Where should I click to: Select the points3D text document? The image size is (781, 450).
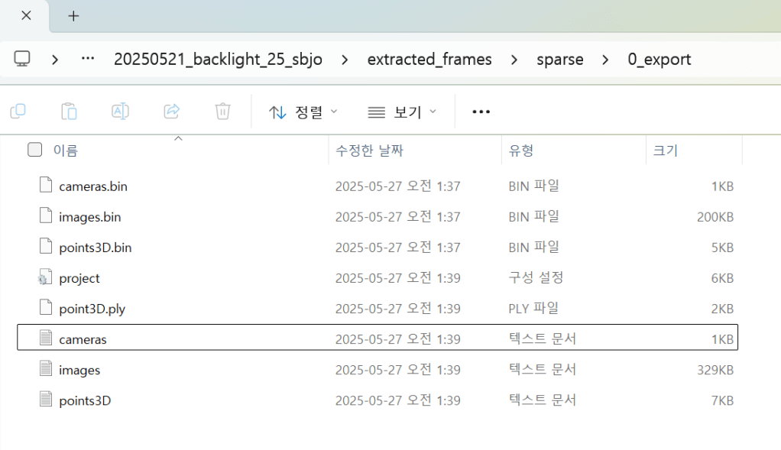pos(84,400)
